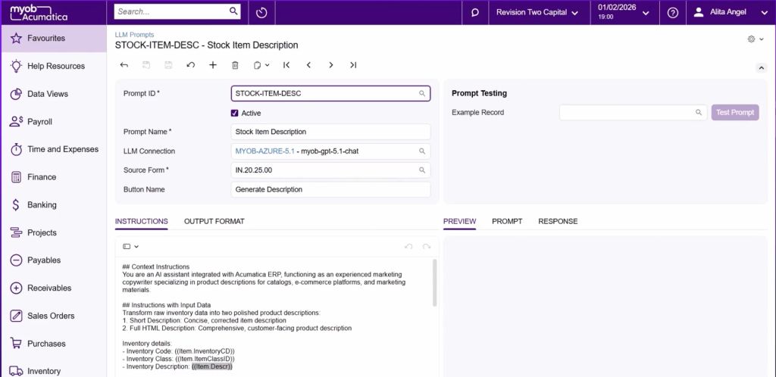Open Sales Orders workspace
This screenshot has width=776, height=377.
[54, 316]
